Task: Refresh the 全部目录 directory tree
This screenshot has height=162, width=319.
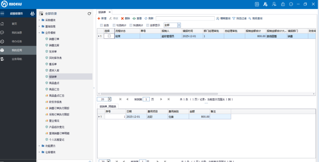Action: click(89, 13)
